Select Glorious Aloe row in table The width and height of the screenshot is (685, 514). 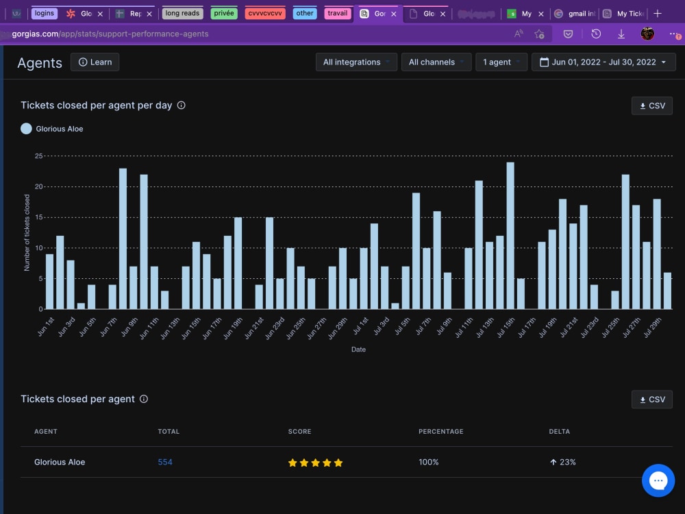[347, 462]
